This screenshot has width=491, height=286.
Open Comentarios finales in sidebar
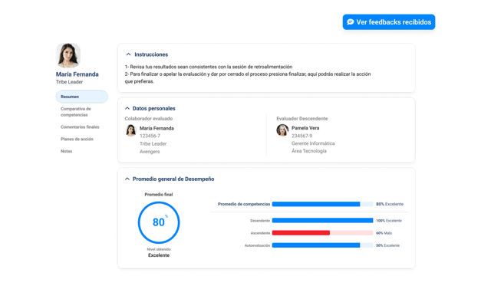pyautogui.click(x=80, y=127)
